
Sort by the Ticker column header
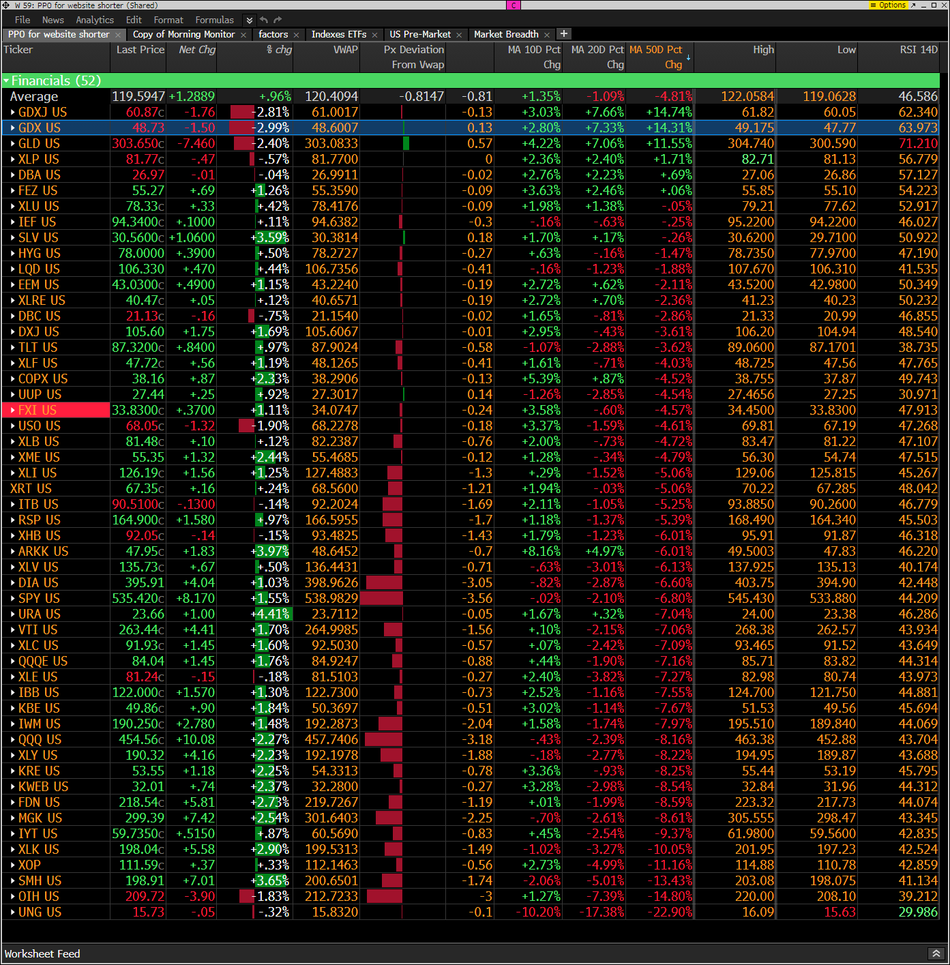pos(55,57)
